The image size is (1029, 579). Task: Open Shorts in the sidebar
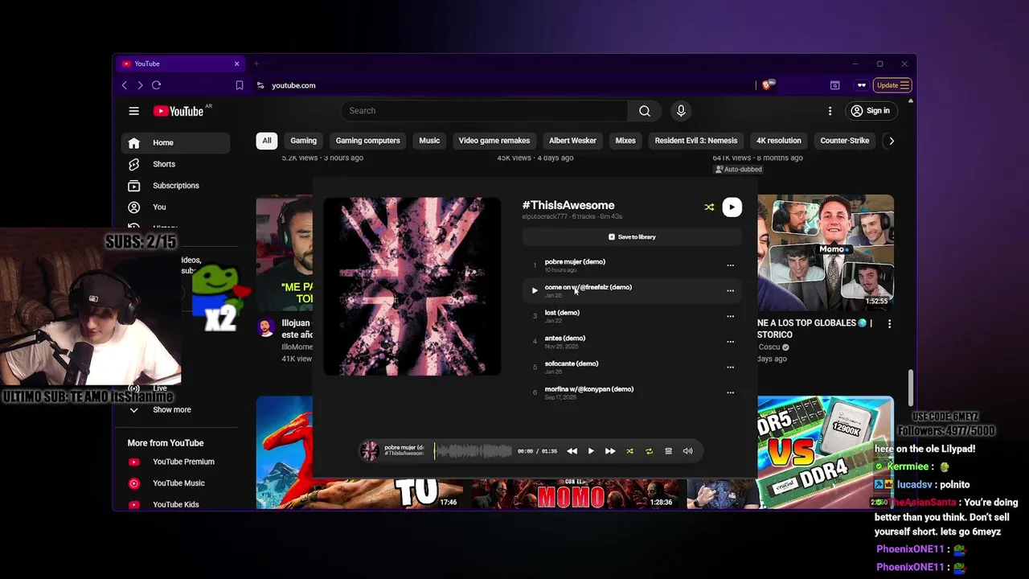[175, 164]
